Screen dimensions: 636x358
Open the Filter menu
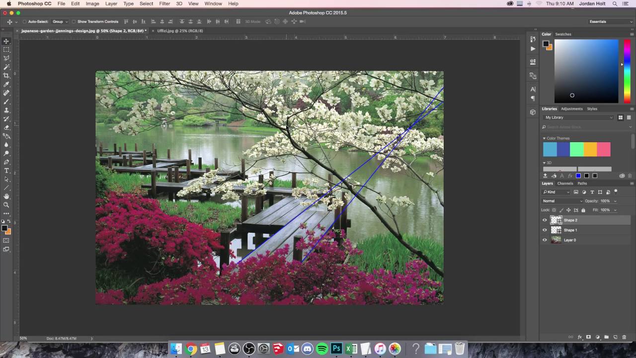(x=164, y=3)
